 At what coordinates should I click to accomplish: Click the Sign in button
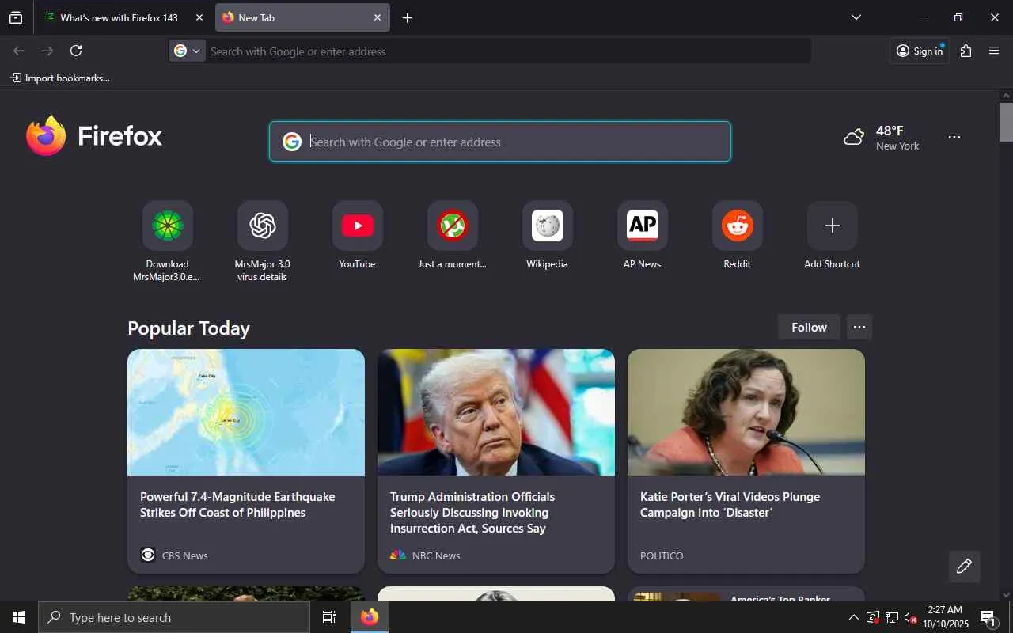click(x=920, y=51)
